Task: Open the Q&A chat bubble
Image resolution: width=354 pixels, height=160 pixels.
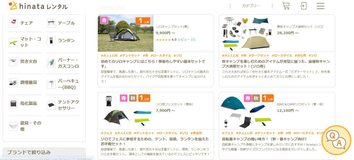Action: [336, 140]
